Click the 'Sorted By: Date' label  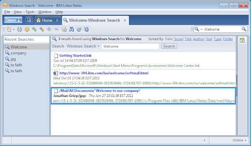point(160,39)
